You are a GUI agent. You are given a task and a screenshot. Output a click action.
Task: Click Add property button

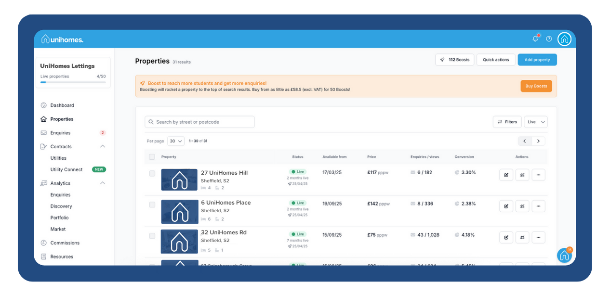tap(537, 60)
